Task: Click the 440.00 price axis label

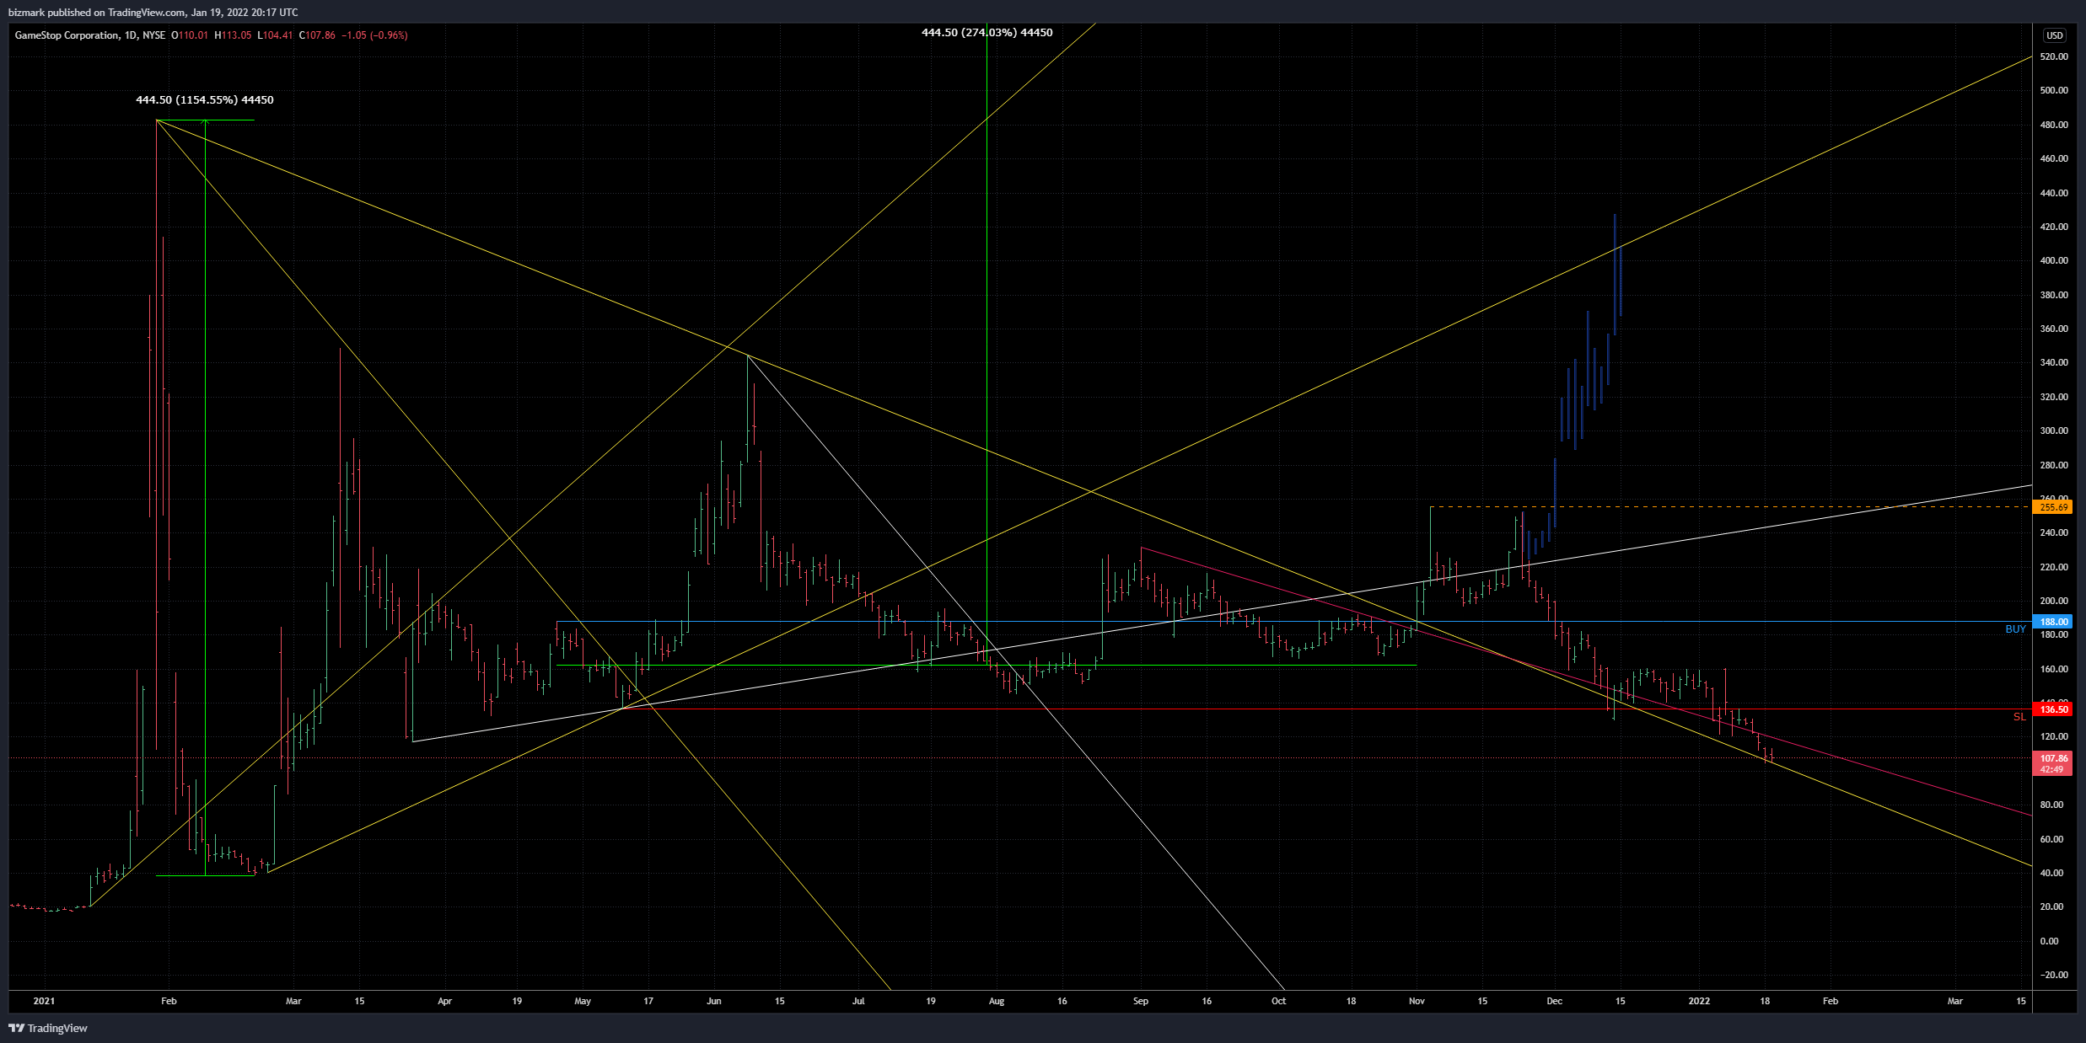Action: (2054, 193)
